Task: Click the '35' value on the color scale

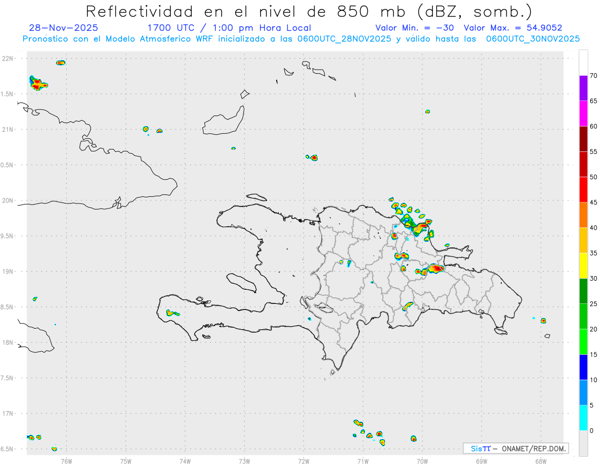Action: click(593, 253)
